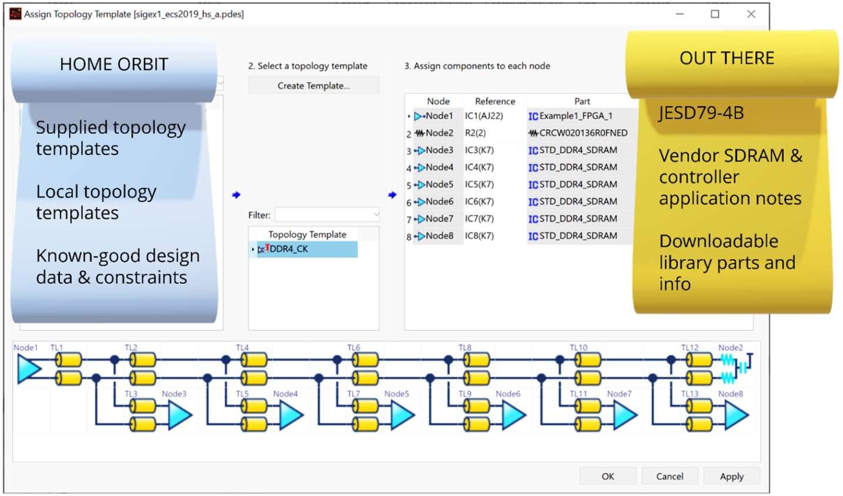Image resolution: width=843 pixels, height=496 pixels.
Task: Open the Filter dropdown list
Action: pos(375,215)
